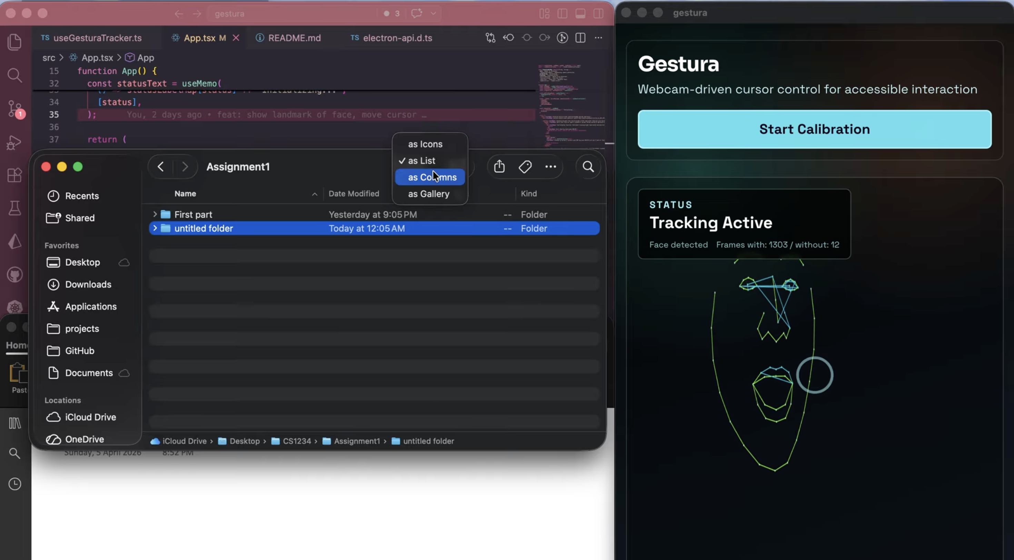Click the go back revision icon in editor toolbar

(x=508, y=38)
